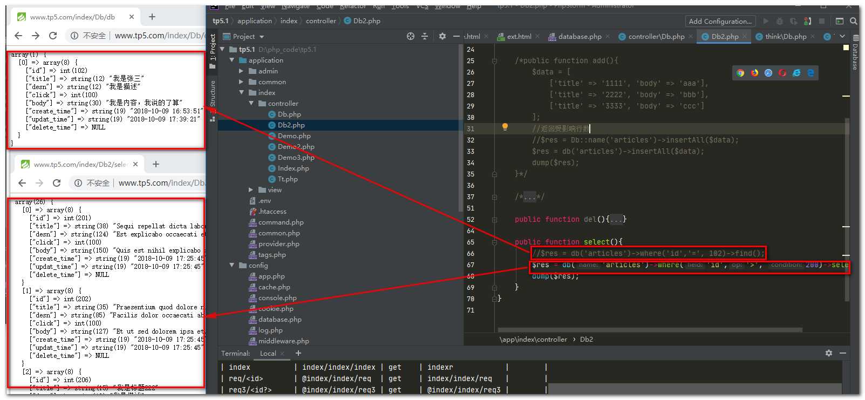This screenshot has width=865, height=400.
Task: Fold the select() function at line 65
Action: point(494,242)
